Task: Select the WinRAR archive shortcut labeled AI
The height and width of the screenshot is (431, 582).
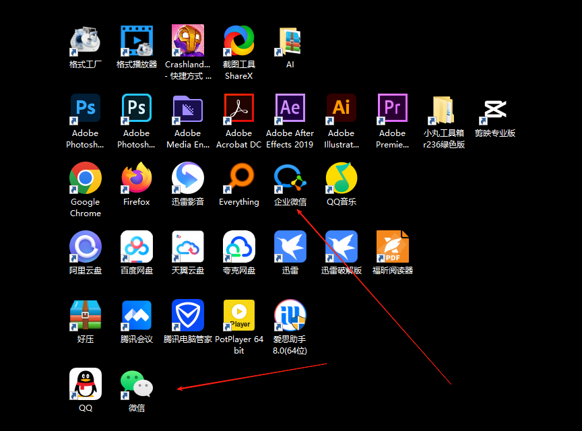Action: (x=290, y=41)
